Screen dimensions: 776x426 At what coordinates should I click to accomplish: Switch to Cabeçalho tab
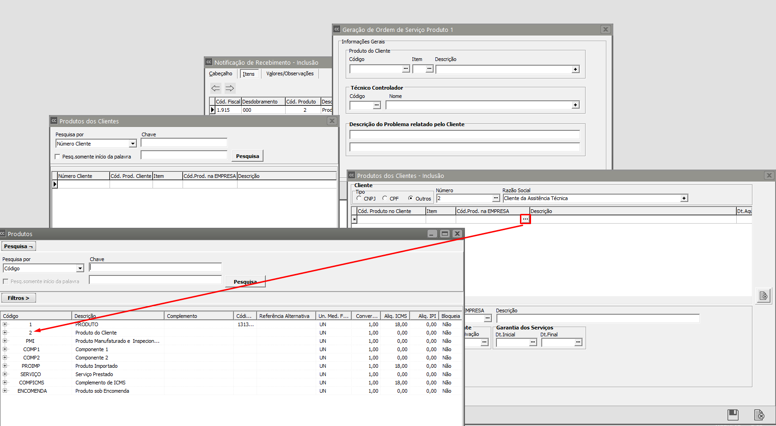click(x=220, y=73)
